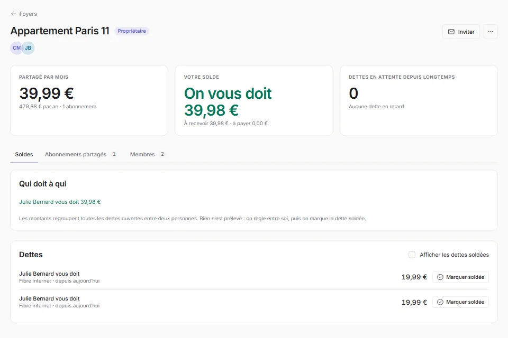Click the PARTAGÉ PAR MOIS card label
This screenshot has height=338, width=508.
[x=44, y=77]
